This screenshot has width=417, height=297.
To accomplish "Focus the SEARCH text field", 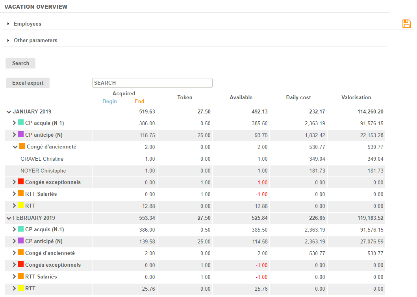I will coord(152,83).
